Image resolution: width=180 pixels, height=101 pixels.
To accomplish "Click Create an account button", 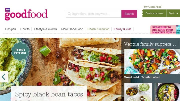I will (154, 13).
